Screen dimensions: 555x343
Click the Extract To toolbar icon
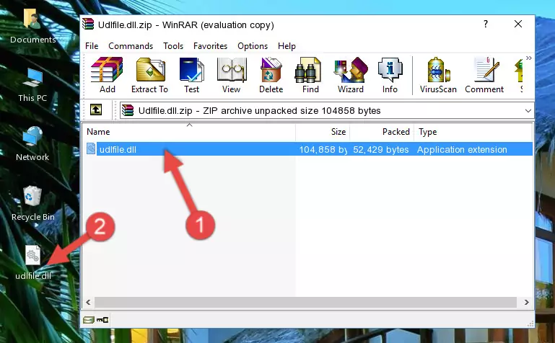coord(149,75)
